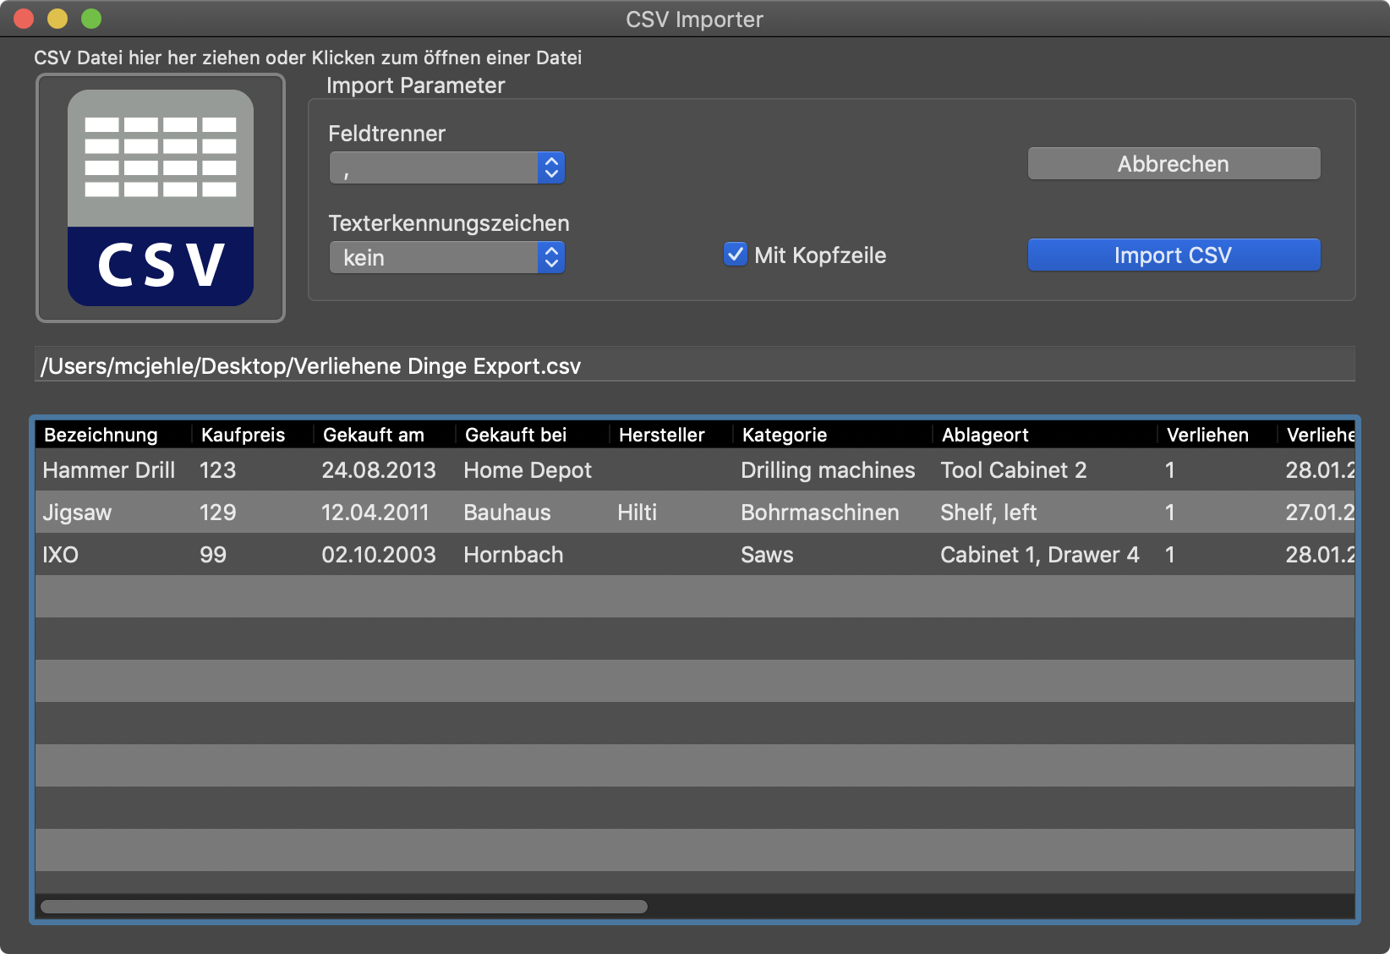The image size is (1390, 954).
Task: Click the Shelf, left cell
Action: 988,513
